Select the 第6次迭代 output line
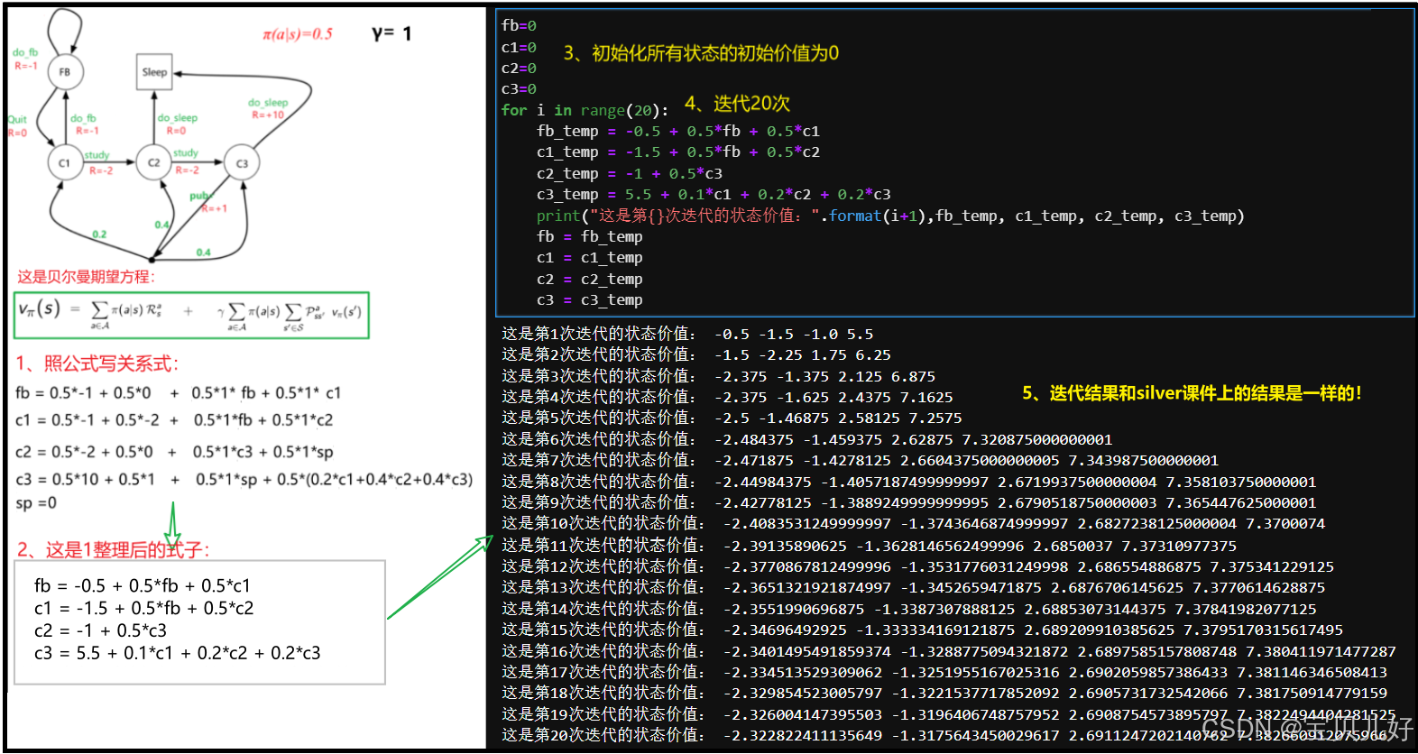 807,439
